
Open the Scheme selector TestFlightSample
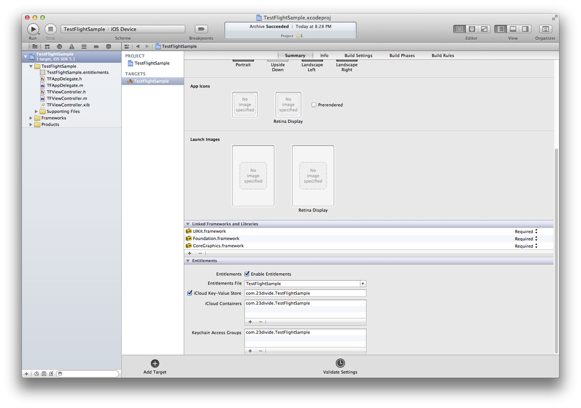(x=84, y=29)
